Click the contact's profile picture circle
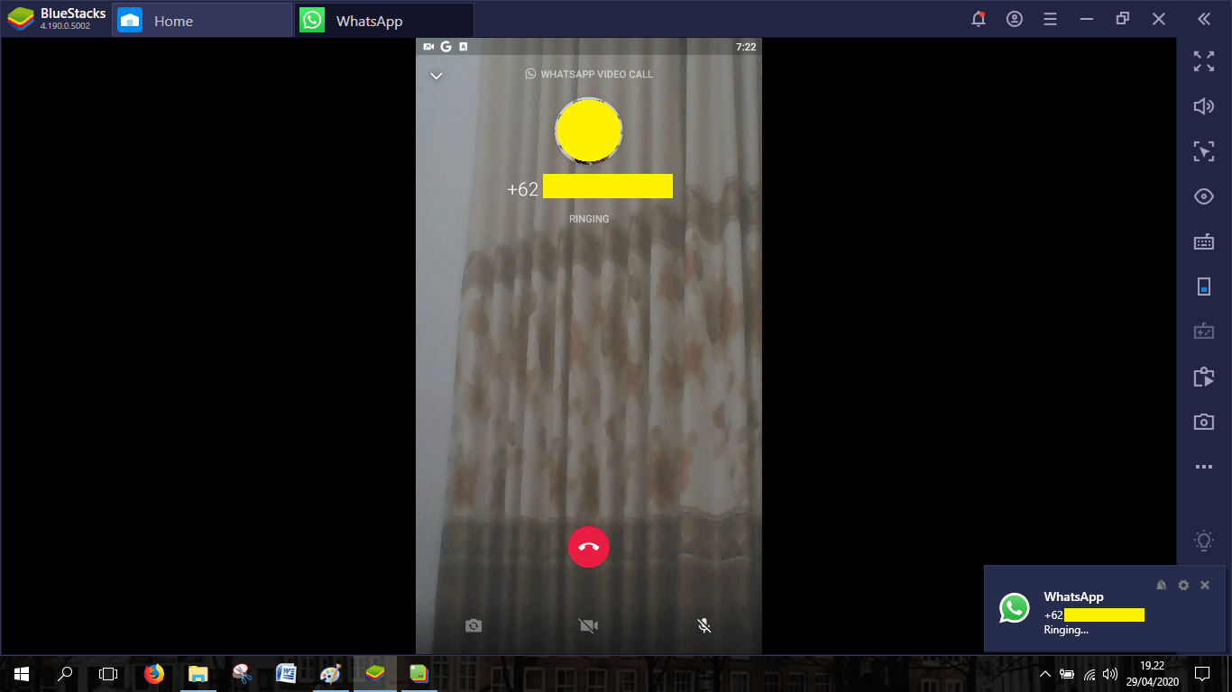This screenshot has width=1232, height=692. click(588, 132)
